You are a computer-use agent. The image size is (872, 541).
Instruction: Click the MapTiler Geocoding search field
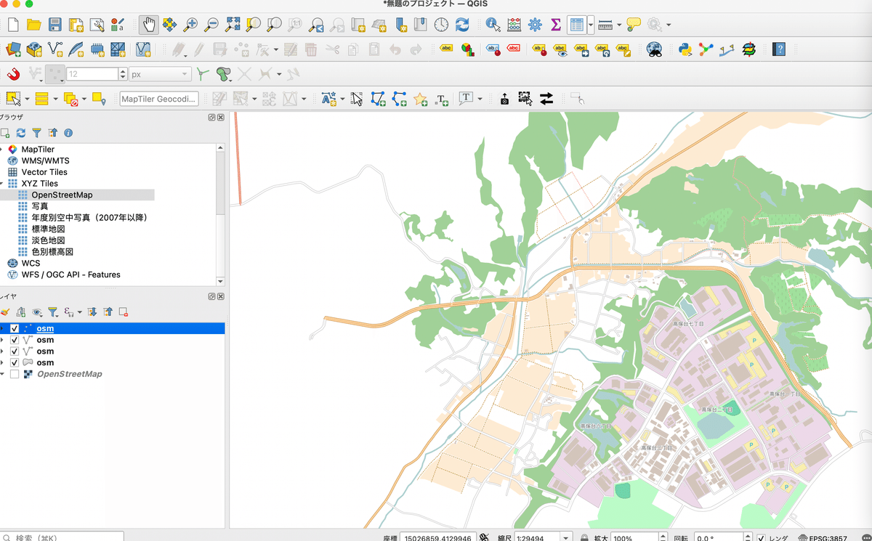(x=158, y=98)
